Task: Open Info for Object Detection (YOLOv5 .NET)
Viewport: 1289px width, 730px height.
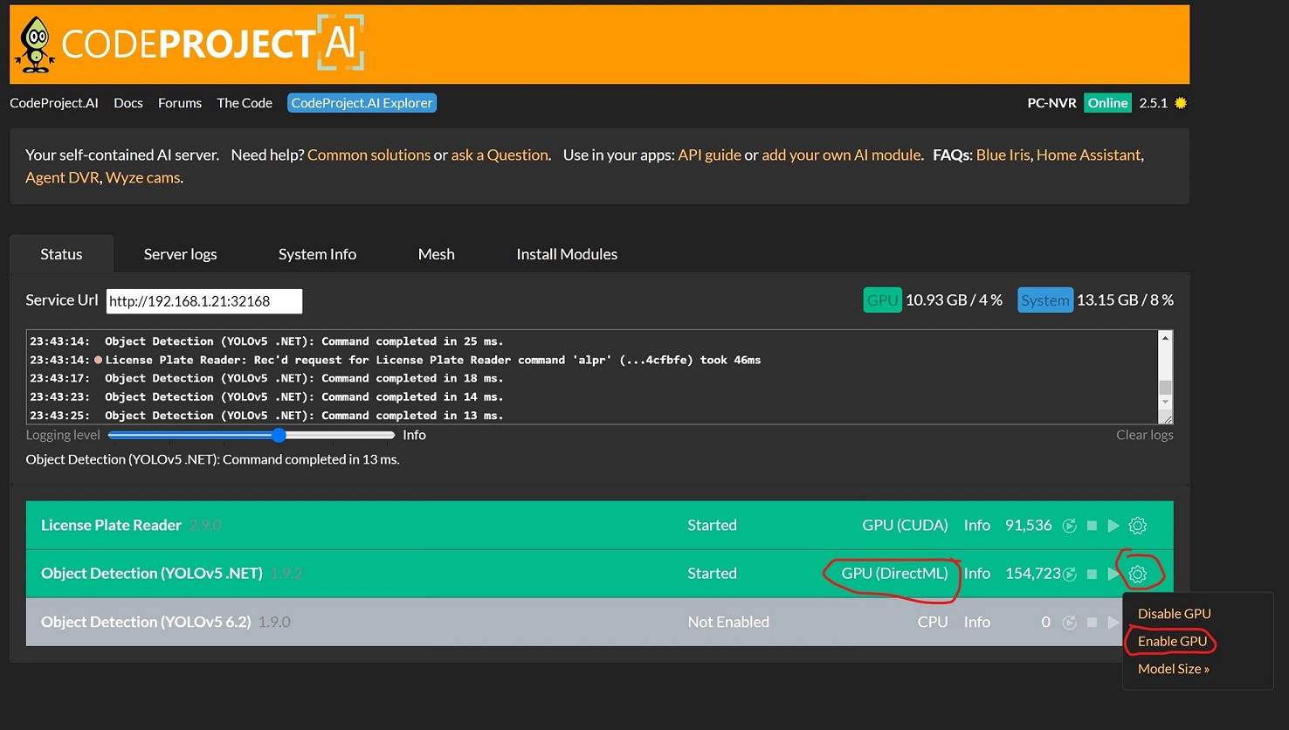Action: click(x=976, y=574)
